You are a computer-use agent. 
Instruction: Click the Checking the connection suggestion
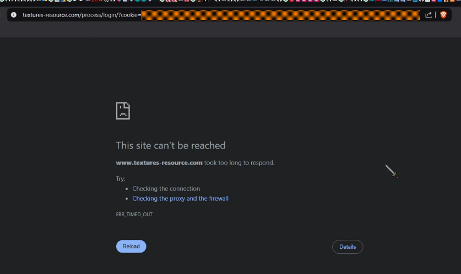166,189
